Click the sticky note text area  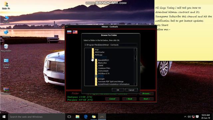(x=184, y=33)
